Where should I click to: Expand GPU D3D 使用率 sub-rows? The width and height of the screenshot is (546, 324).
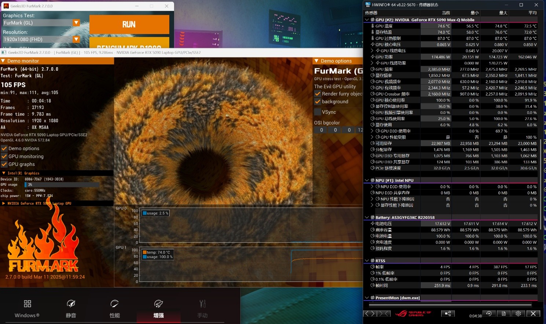372,131
